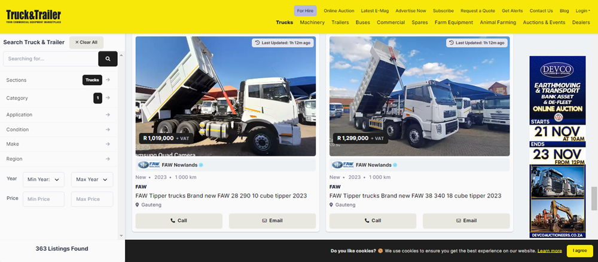Screen dimensions: 598x262
Task: Click the Latest E-Mag link
Action: pyautogui.click(x=374, y=11)
